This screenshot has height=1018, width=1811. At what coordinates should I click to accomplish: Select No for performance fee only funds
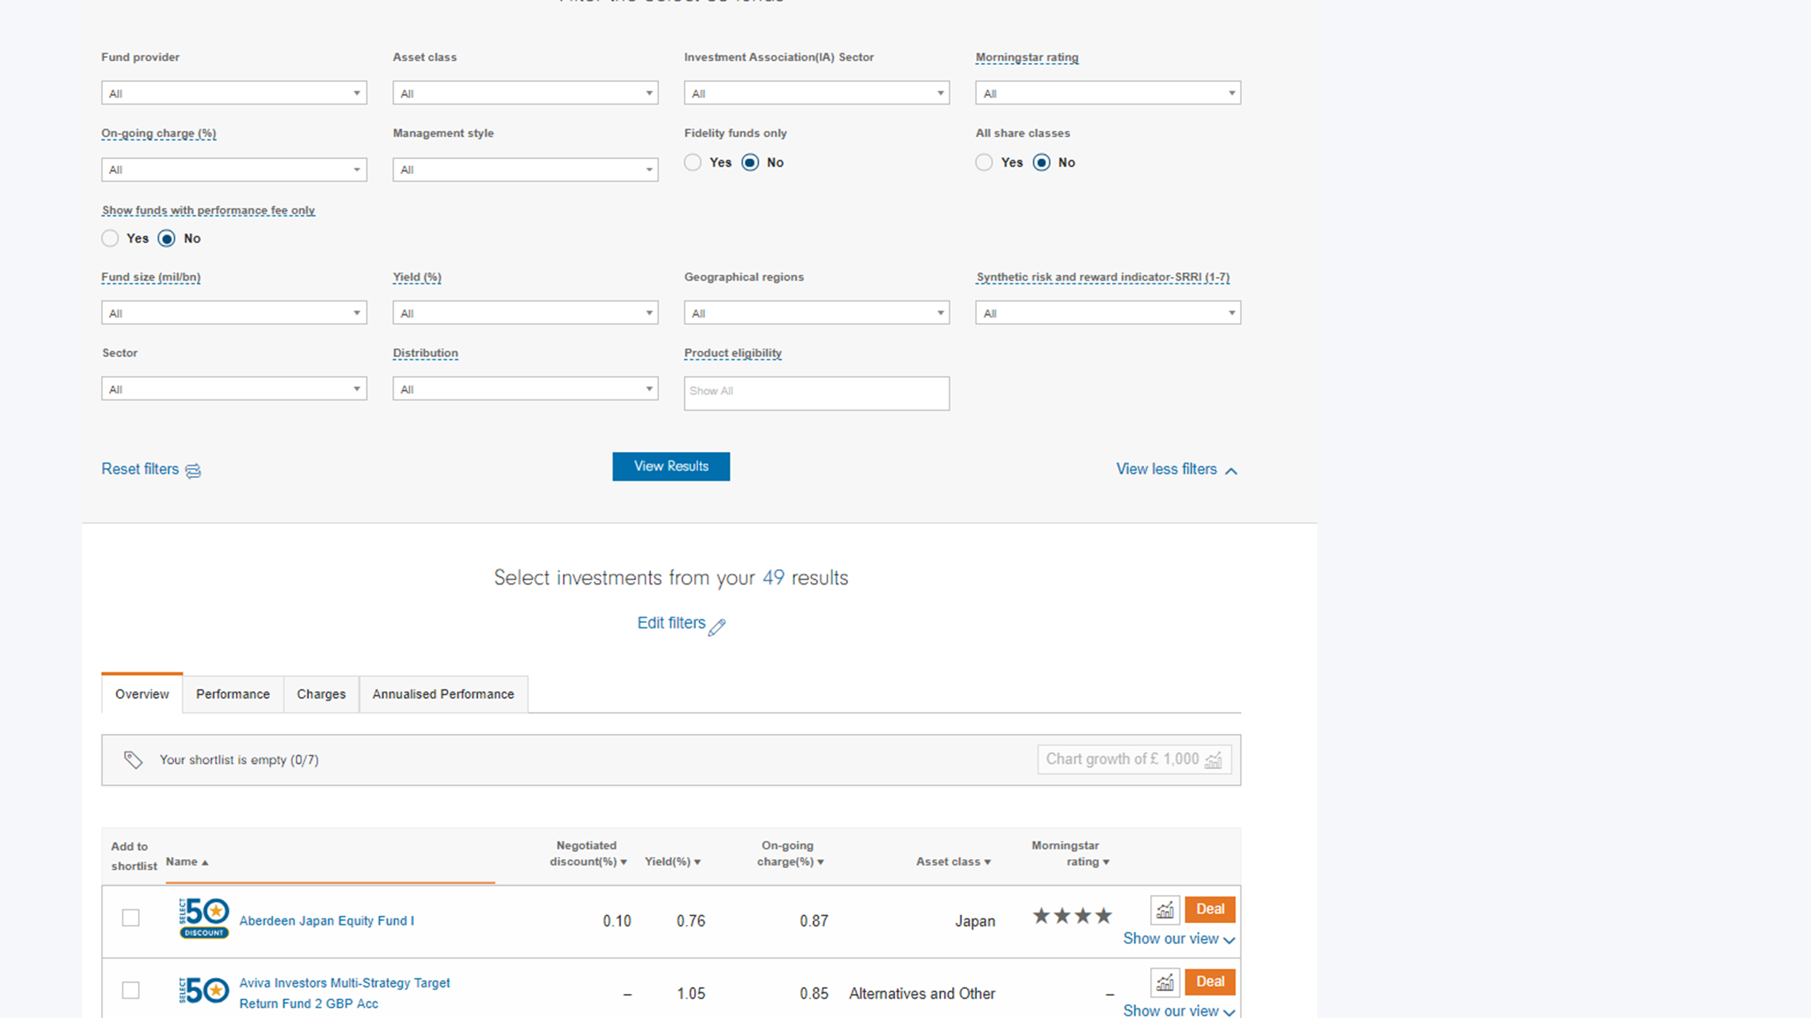coord(166,239)
